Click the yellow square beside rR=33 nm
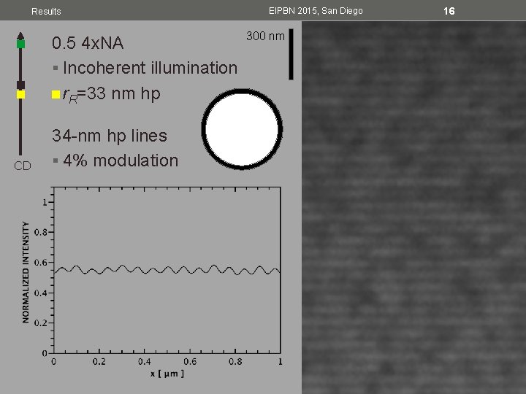 click(56, 95)
